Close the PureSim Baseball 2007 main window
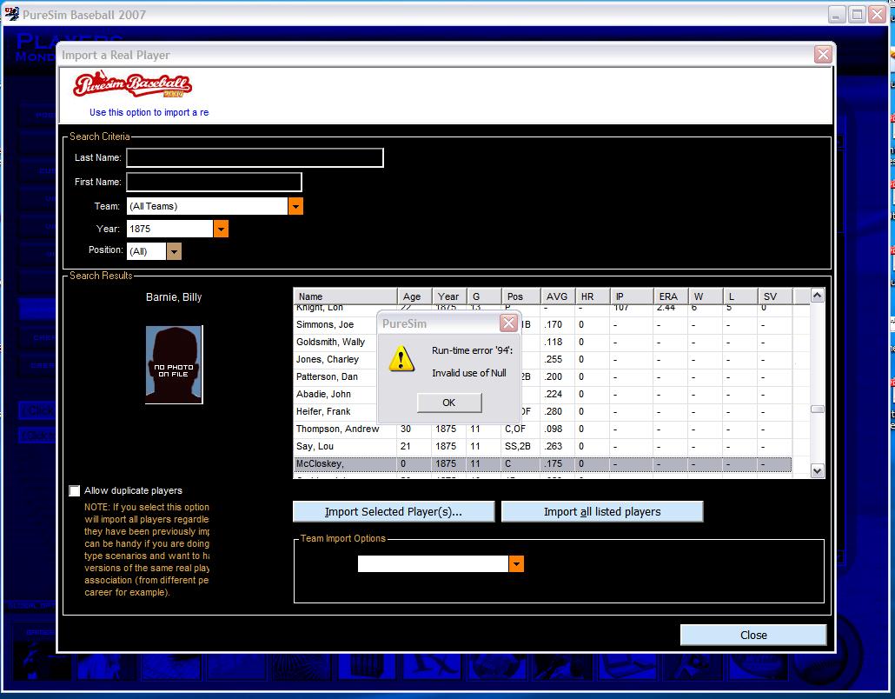Screen dimensions: 895x699 coord(877,15)
